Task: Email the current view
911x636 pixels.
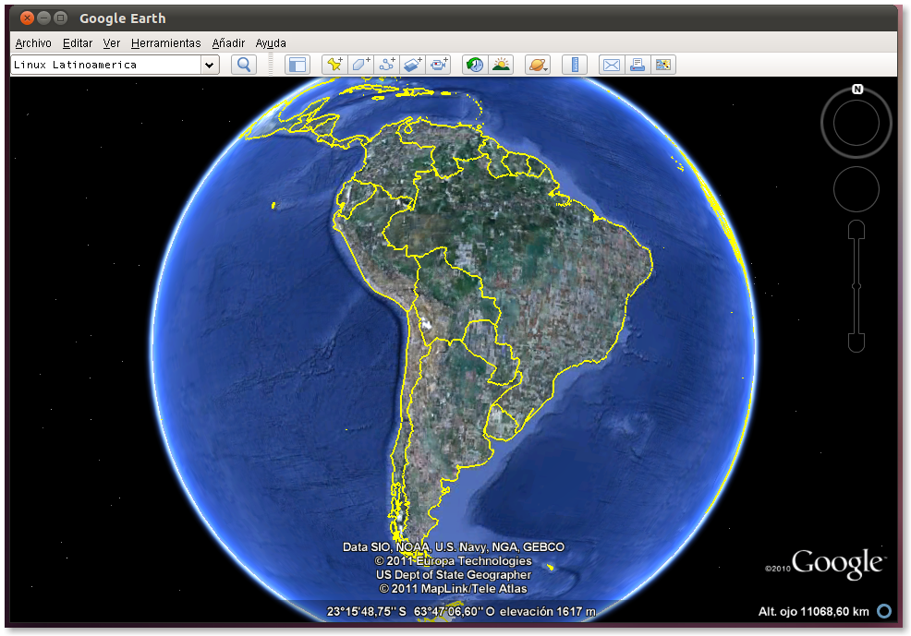Action: [611, 65]
